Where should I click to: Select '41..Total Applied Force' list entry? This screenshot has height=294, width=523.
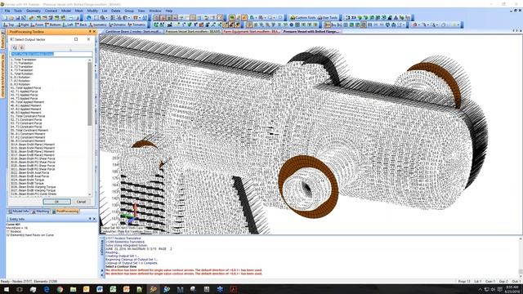[25, 88]
